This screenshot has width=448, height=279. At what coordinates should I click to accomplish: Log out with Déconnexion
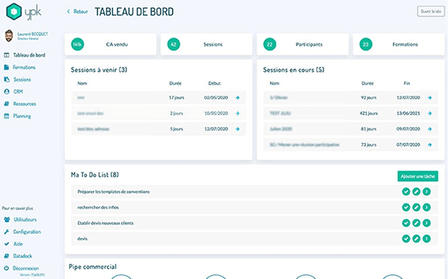click(x=26, y=268)
